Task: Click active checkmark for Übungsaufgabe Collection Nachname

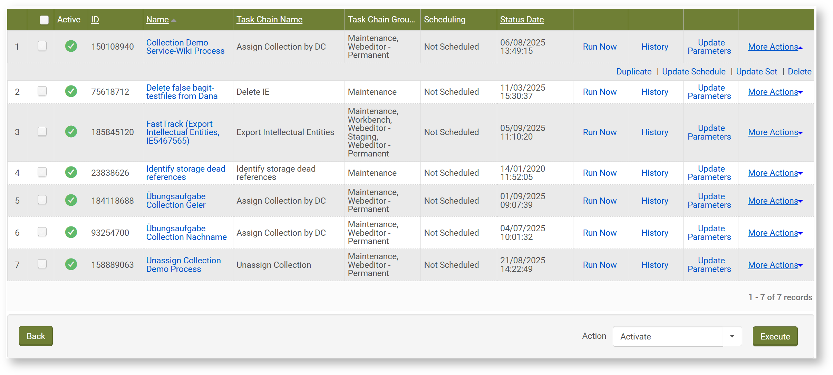Action: point(71,232)
